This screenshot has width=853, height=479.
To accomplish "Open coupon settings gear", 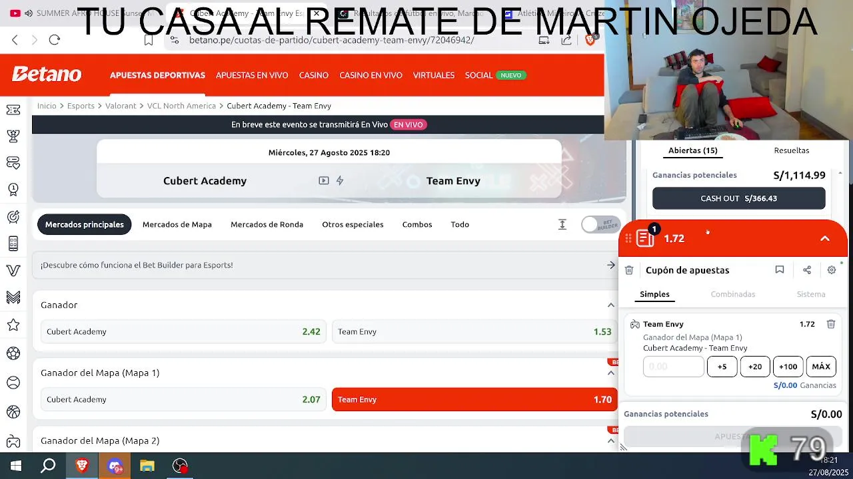I will (832, 269).
